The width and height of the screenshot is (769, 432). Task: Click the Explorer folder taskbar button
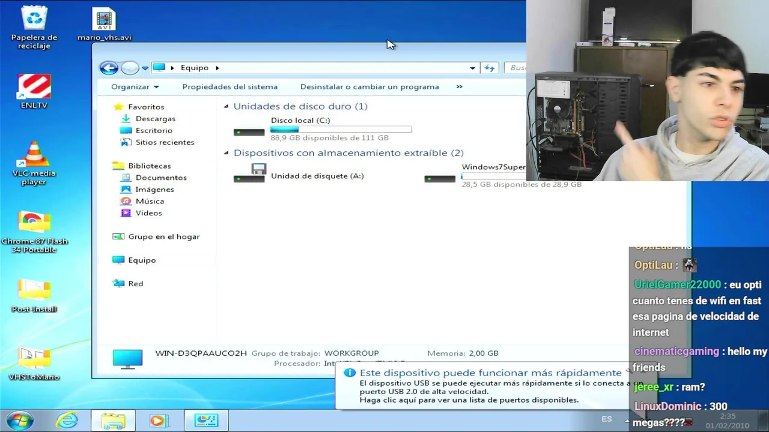pyautogui.click(x=112, y=421)
